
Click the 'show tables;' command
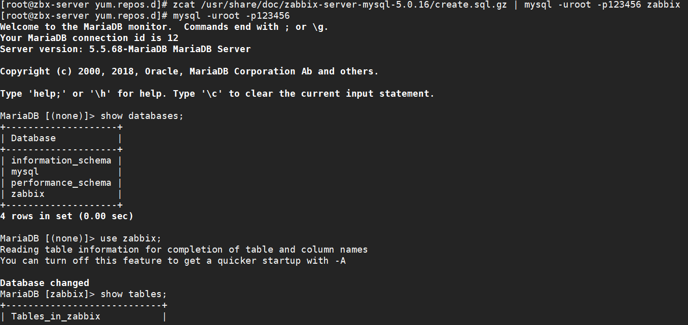pyautogui.click(x=133, y=294)
